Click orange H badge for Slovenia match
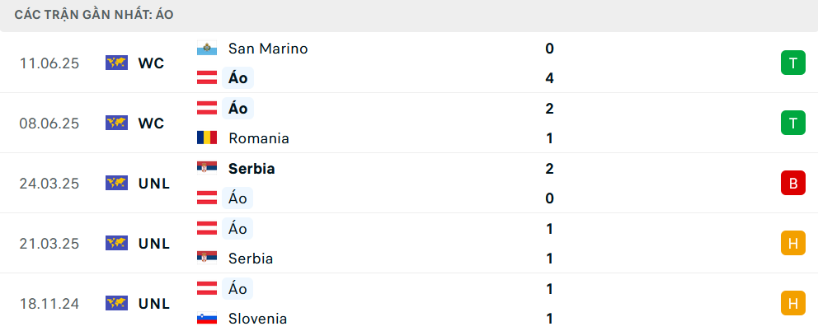The width and height of the screenshot is (818, 331). tap(792, 303)
